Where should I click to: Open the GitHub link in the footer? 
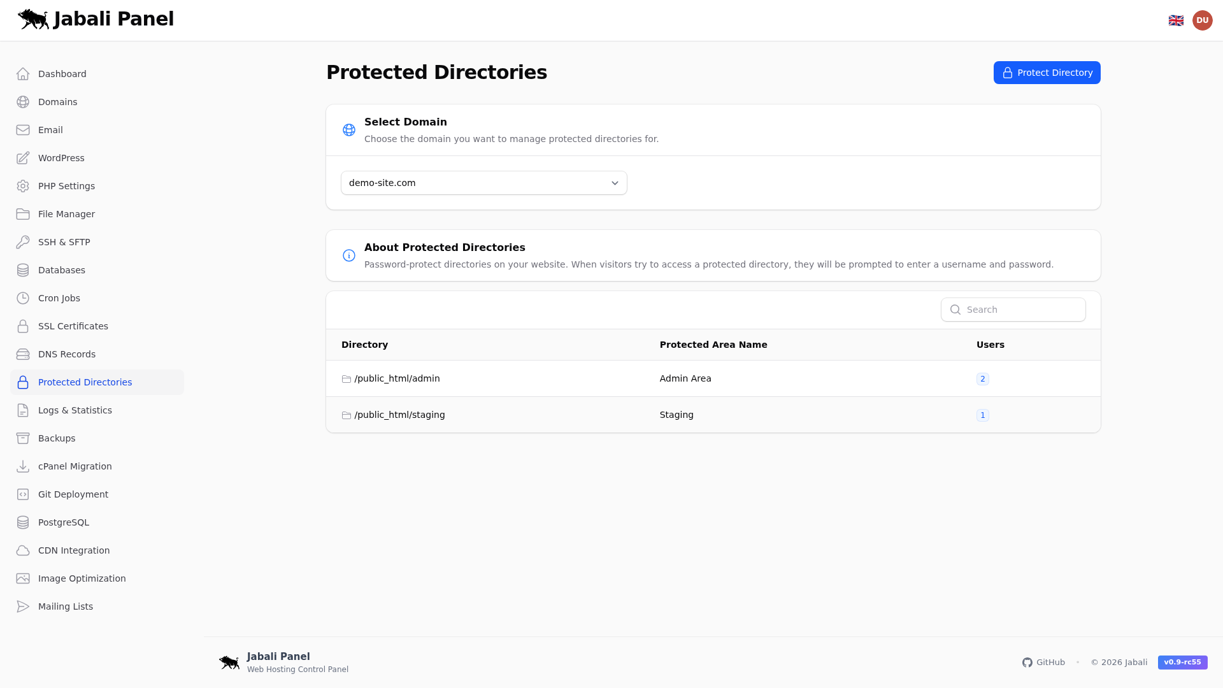(x=1043, y=663)
